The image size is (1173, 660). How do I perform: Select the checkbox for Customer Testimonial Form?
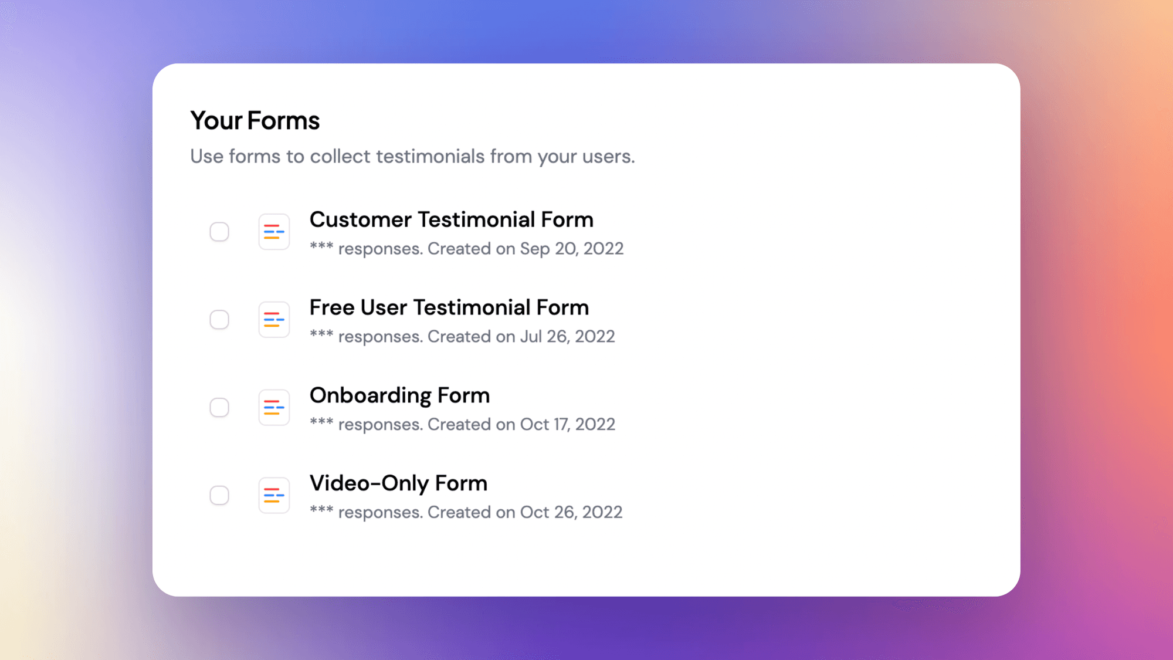coord(219,232)
